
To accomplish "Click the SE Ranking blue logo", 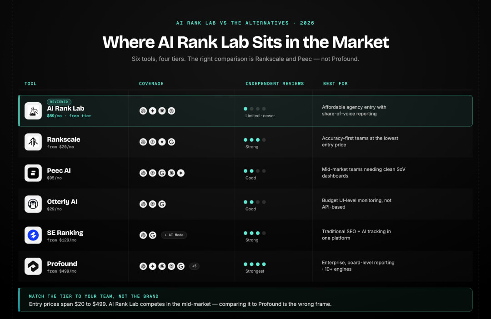I will [33, 235].
